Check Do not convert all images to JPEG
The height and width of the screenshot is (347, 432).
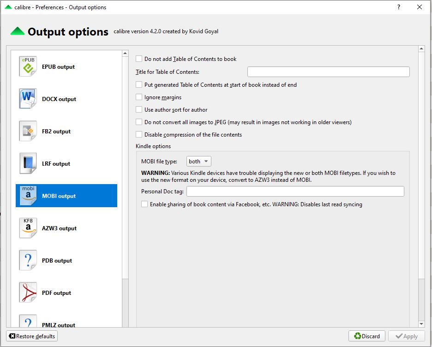pyautogui.click(x=139, y=122)
